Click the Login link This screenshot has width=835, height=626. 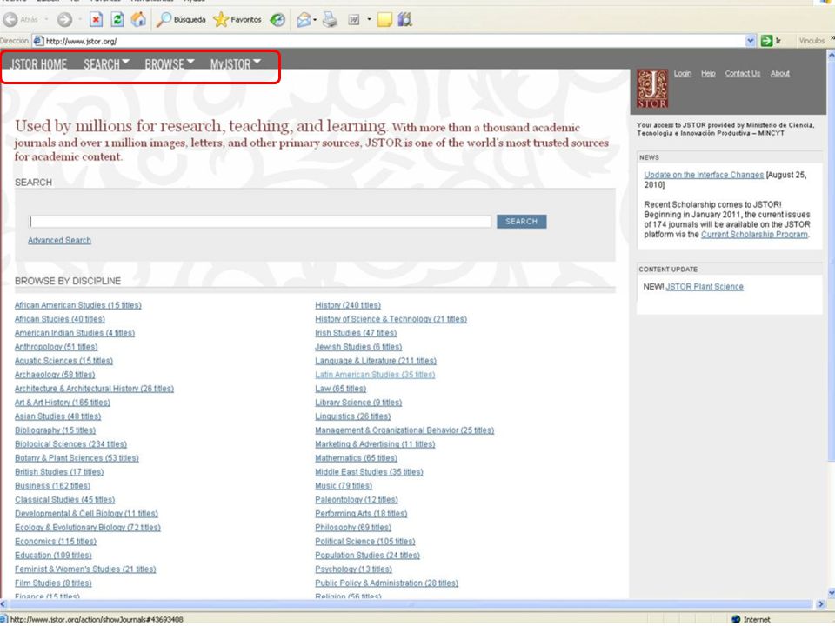click(x=683, y=73)
